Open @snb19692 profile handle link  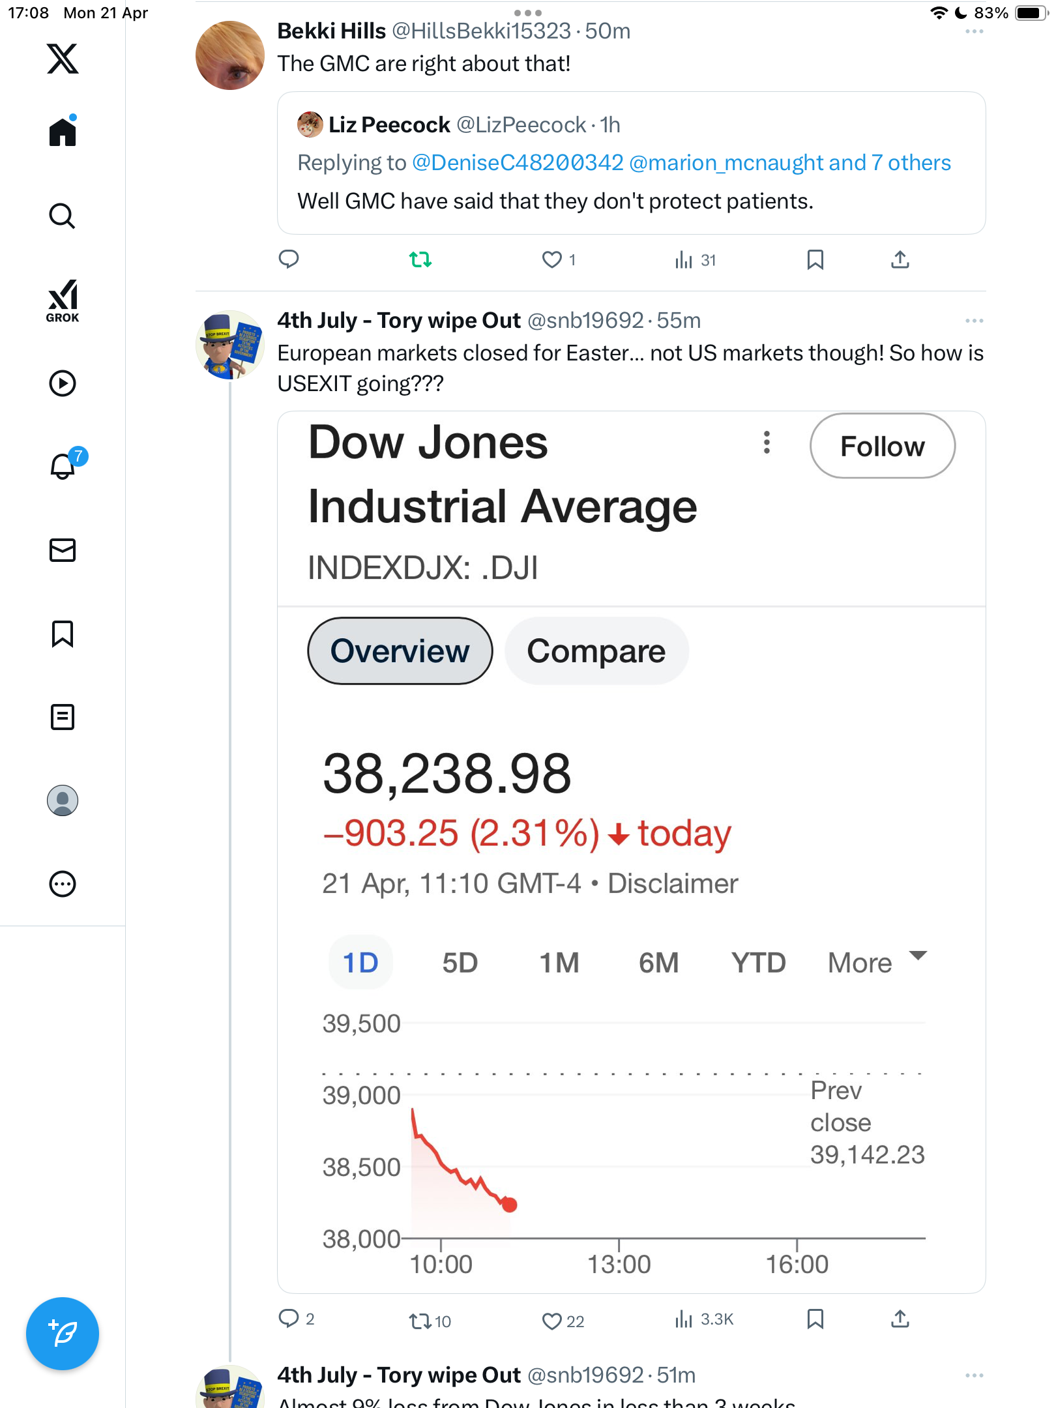[x=585, y=321]
